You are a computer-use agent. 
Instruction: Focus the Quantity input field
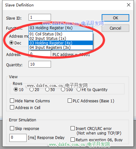coord(40,64)
